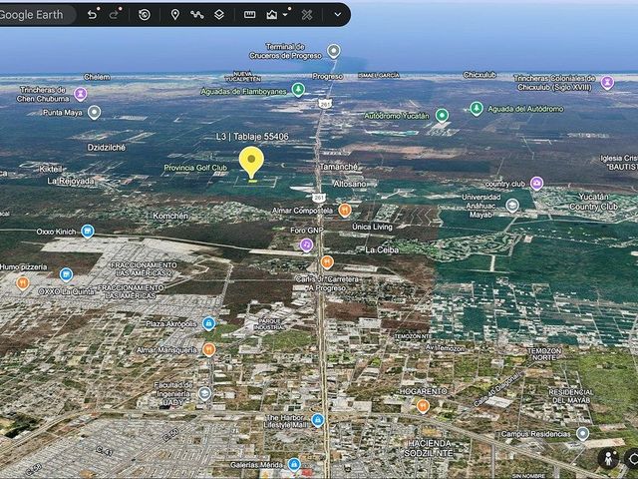Open The Harbor Lifestyle Mall shopping marker
This screenshot has height=479, width=638.
318,419
